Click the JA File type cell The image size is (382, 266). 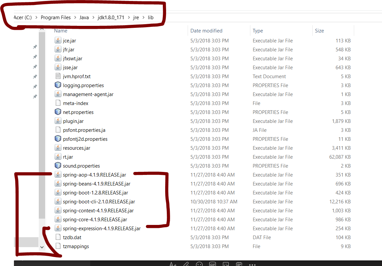(x=259, y=130)
